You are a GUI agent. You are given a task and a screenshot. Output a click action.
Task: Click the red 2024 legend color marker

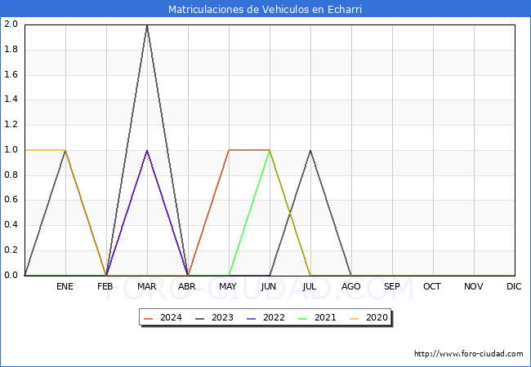click(x=149, y=319)
